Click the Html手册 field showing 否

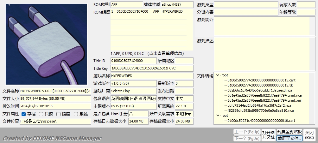pos(138,114)
